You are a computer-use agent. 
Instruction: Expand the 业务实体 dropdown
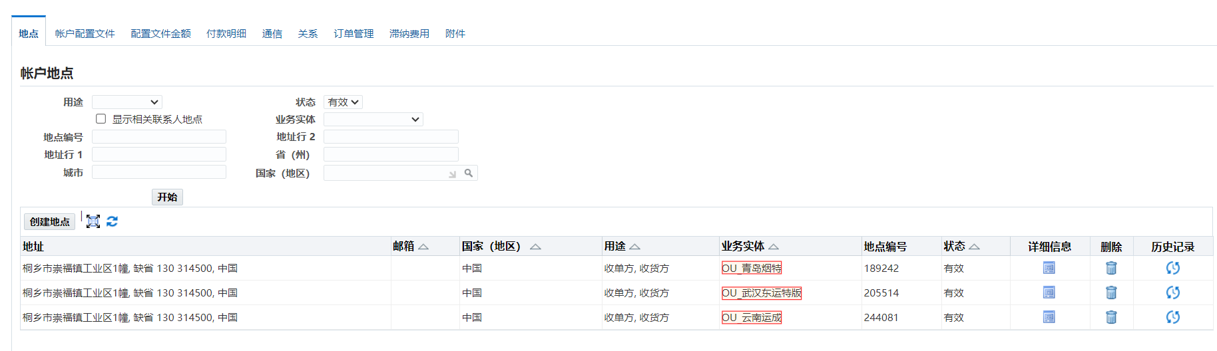point(373,120)
